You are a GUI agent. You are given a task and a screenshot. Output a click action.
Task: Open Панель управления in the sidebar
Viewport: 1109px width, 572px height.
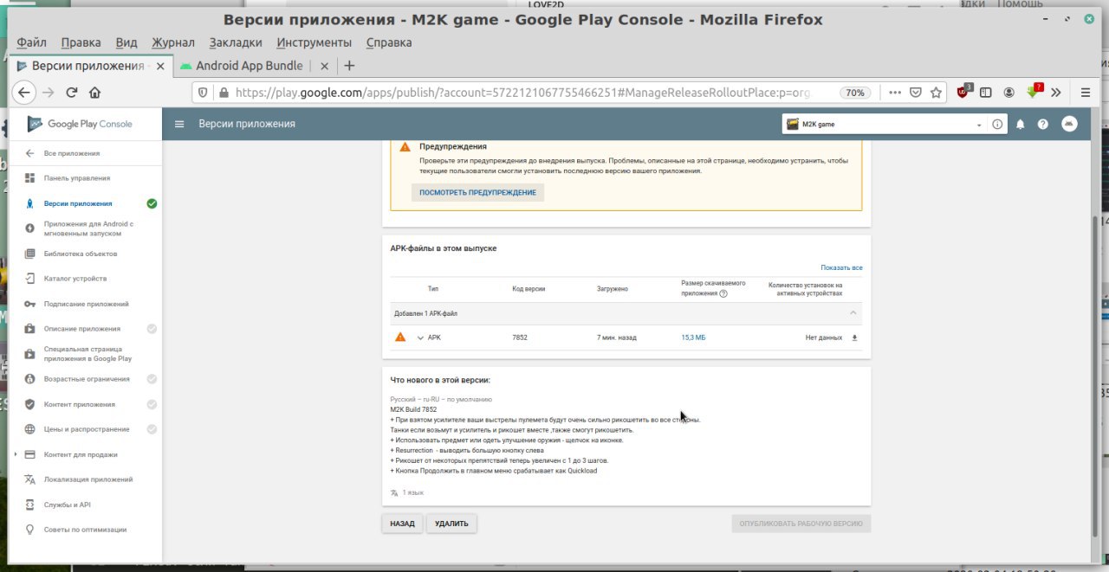pyautogui.click(x=77, y=178)
